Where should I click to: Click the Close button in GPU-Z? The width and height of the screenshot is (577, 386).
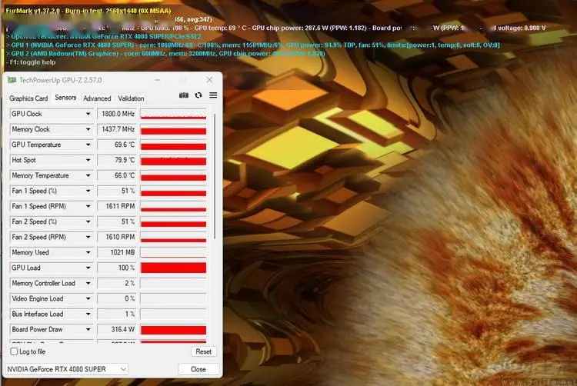click(x=198, y=369)
